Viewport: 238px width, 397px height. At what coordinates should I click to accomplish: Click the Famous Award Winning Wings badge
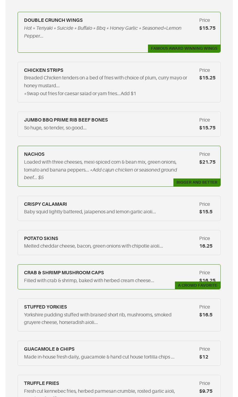point(184,48)
